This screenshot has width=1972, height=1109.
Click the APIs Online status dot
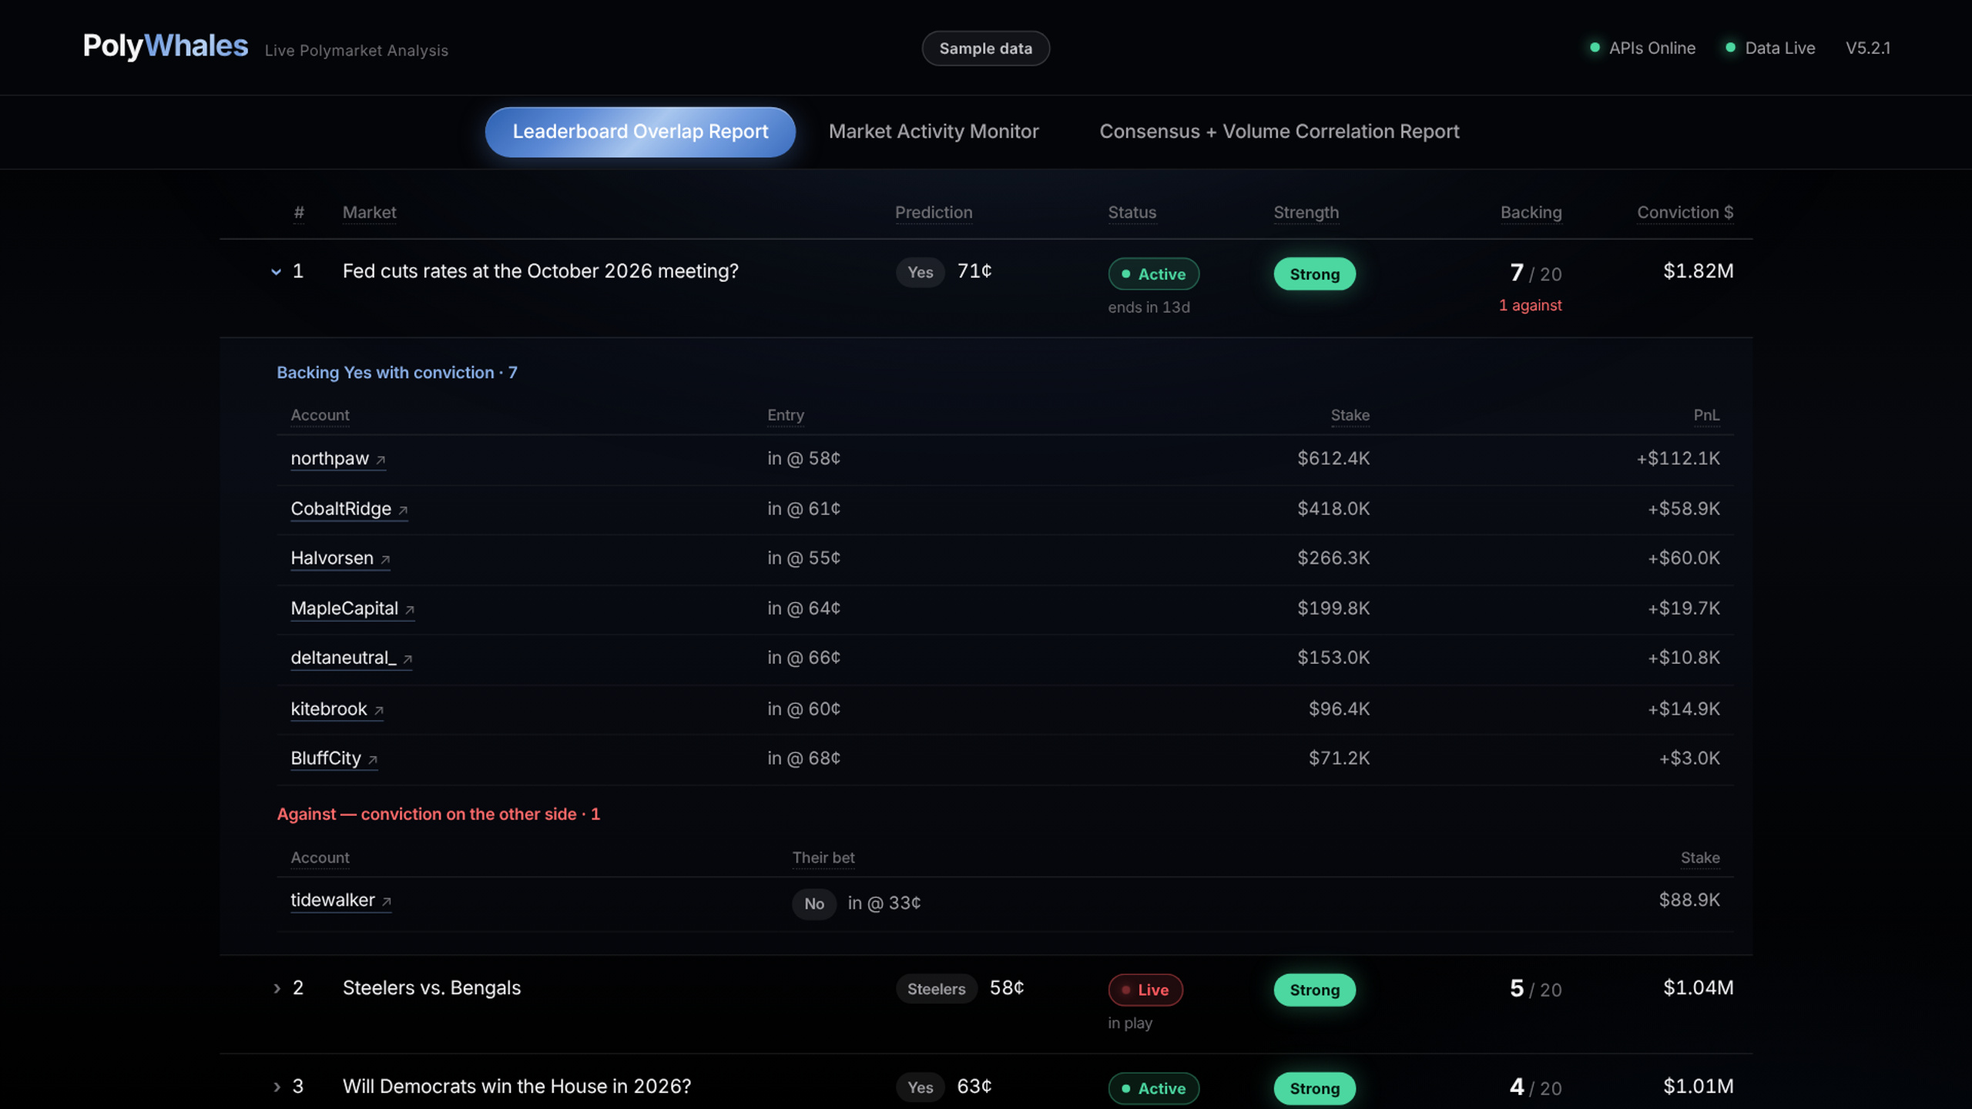(x=1595, y=48)
